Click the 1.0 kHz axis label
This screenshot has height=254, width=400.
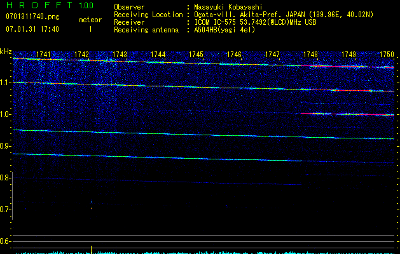(5, 114)
